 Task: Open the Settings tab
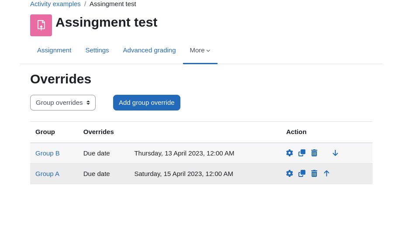[x=97, y=50]
